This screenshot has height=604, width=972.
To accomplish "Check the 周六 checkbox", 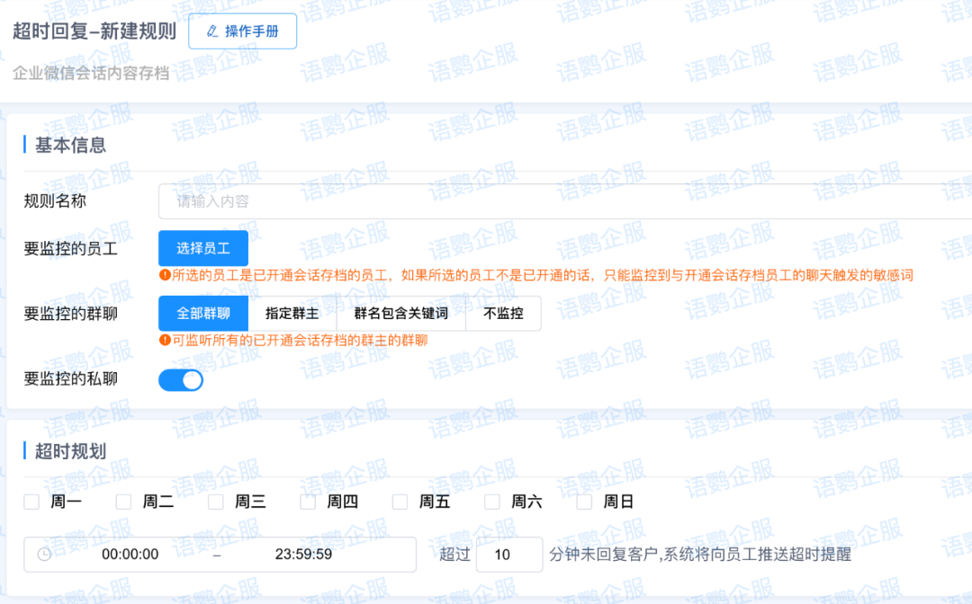I will click(492, 502).
